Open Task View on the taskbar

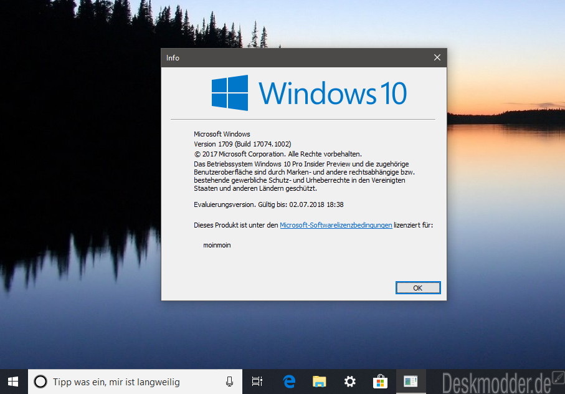(x=257, y=382)
